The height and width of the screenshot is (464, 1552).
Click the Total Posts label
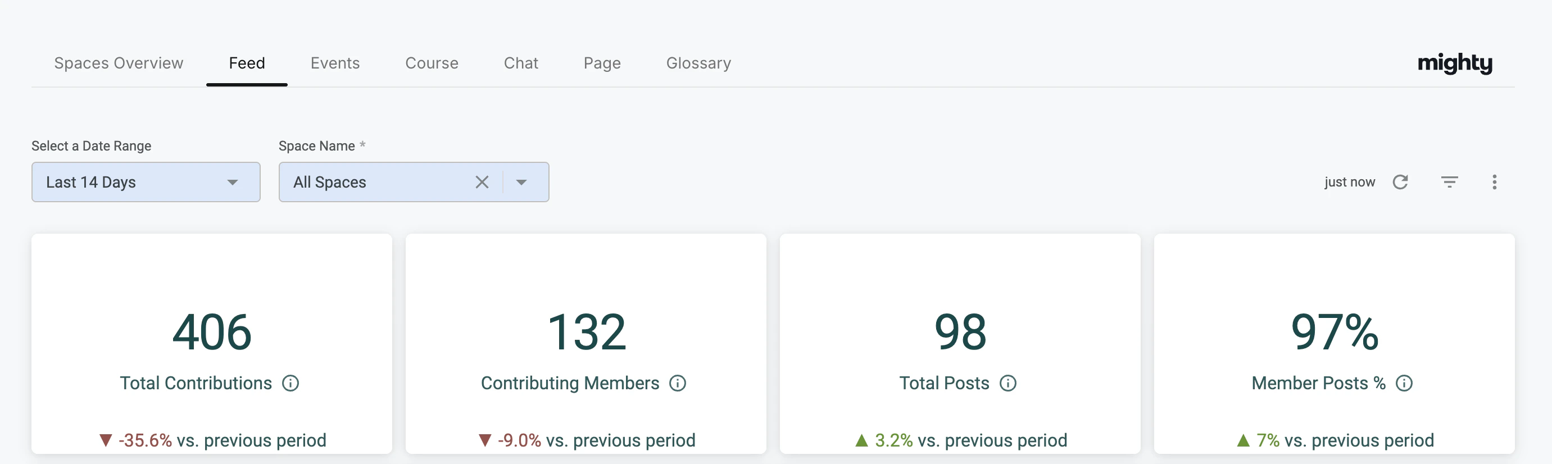[944, 383]
